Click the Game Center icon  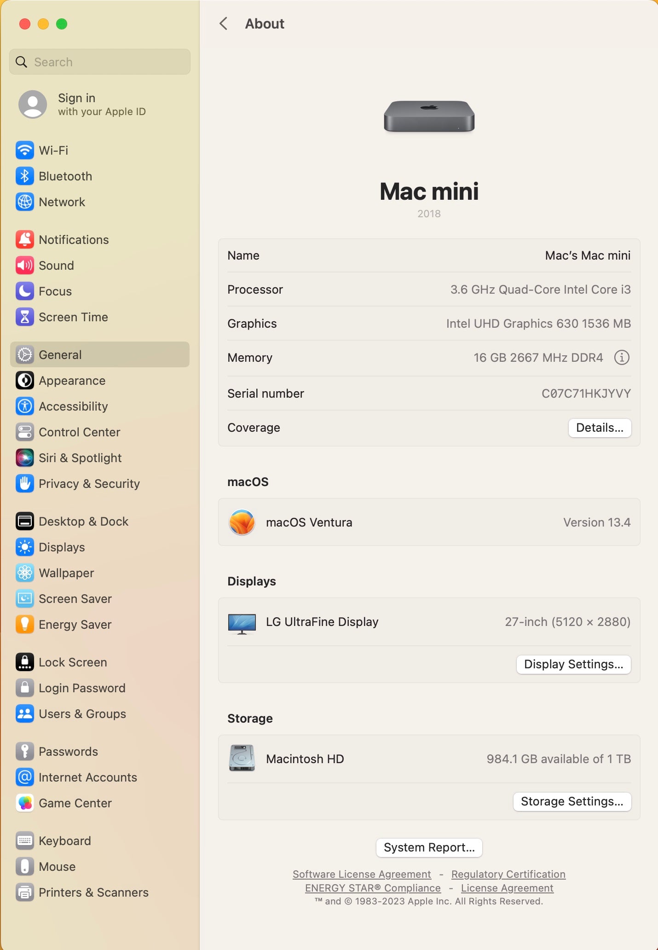point(25,803)
